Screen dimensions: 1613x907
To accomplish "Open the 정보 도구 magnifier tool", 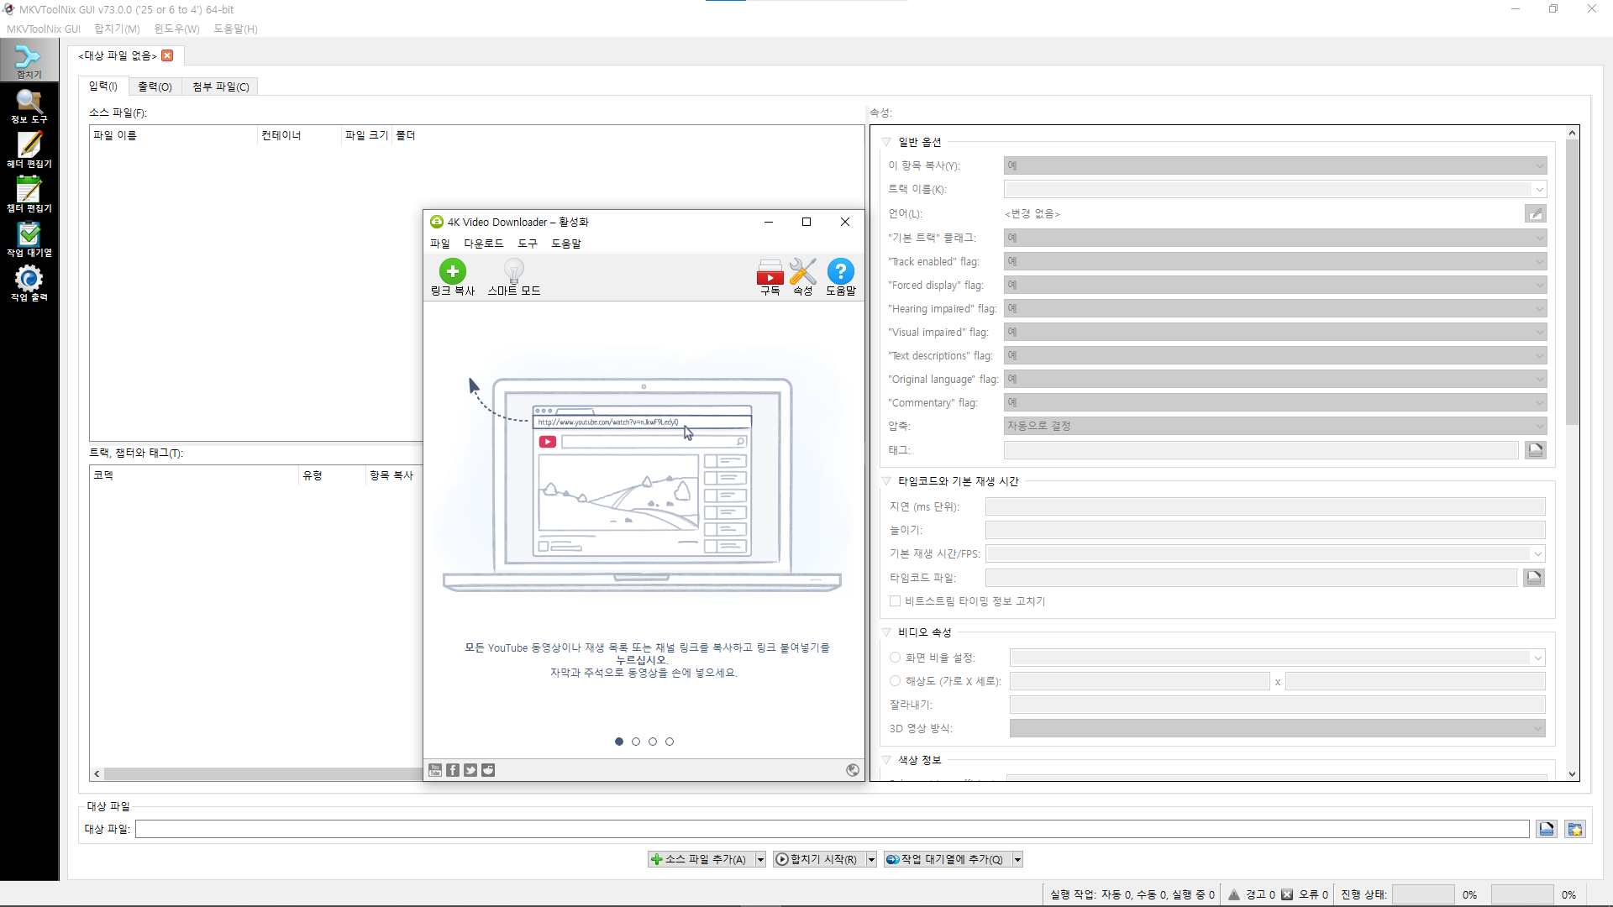I will 29,105.
